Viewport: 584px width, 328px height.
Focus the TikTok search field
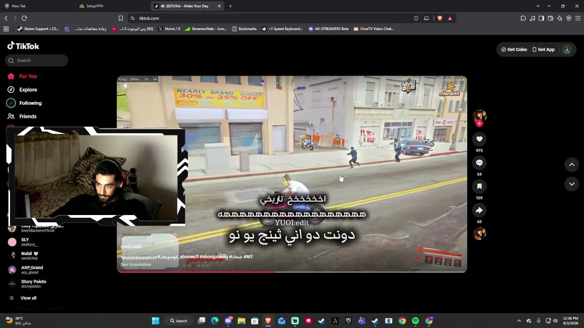[x=36, y=61]
